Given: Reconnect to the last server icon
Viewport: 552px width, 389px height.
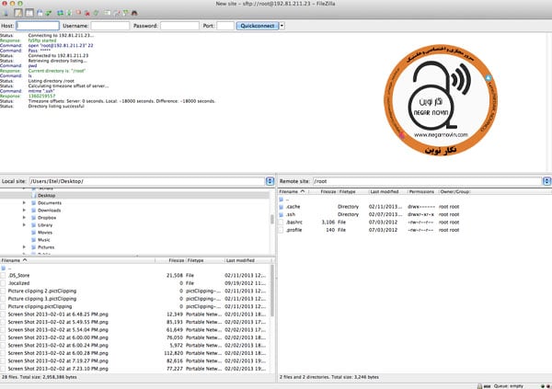Looking at the screenshot, I should (x=96, y=13).
